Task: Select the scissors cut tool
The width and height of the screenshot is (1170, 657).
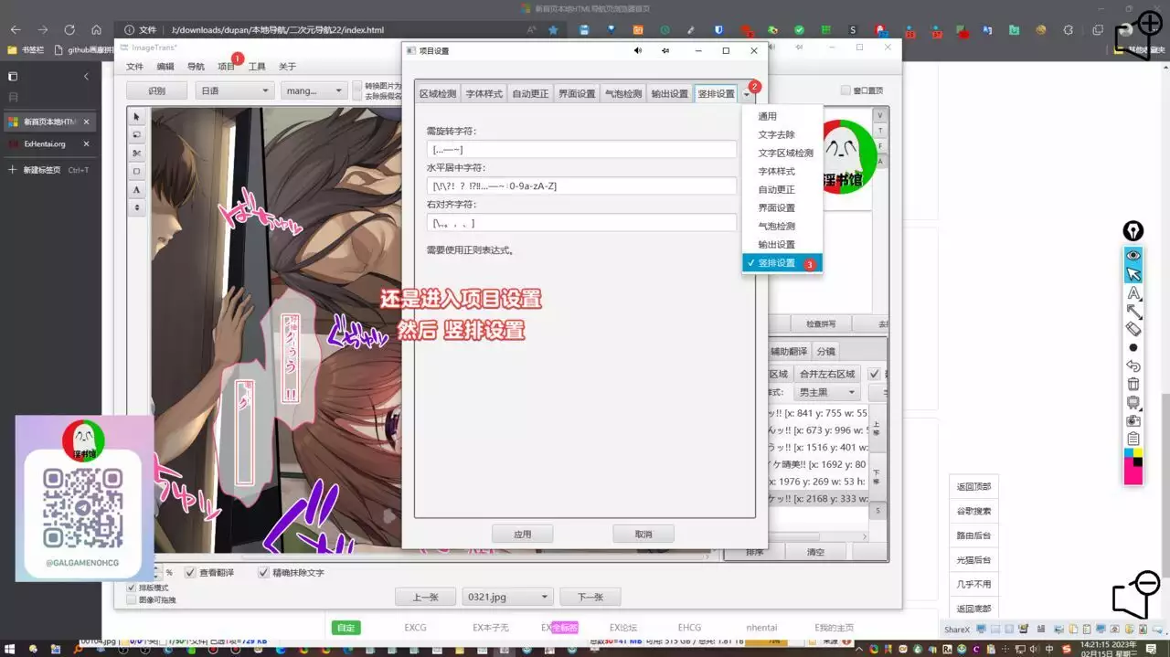Action: click(x=137, y=153)
